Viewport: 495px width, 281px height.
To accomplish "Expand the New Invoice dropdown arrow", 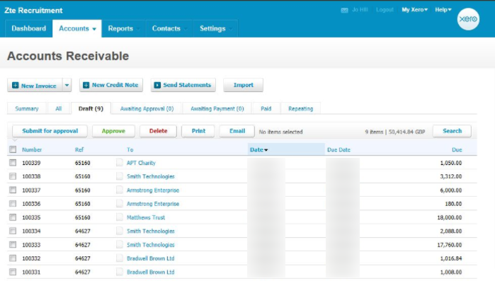I will [67, 85].
